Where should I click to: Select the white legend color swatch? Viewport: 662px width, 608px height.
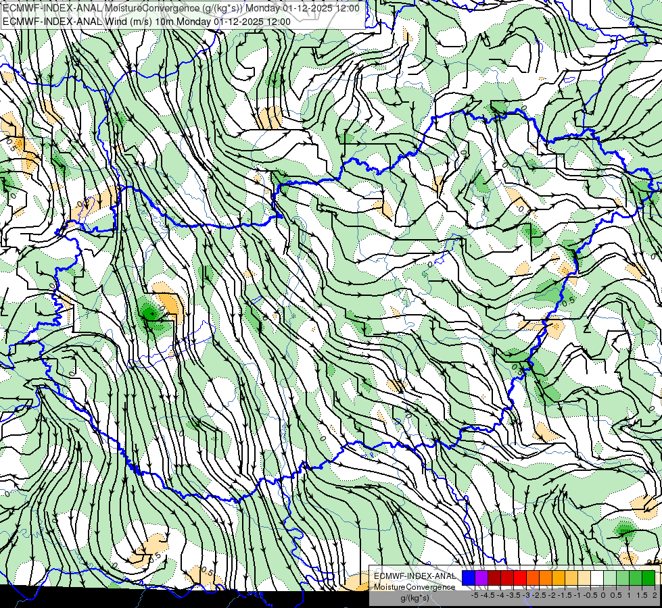(597, 578)
